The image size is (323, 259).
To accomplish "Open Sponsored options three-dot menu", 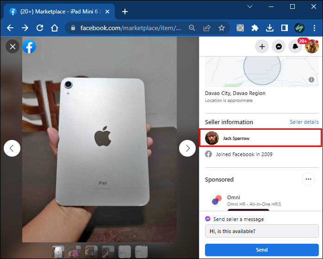I will 308,179.
